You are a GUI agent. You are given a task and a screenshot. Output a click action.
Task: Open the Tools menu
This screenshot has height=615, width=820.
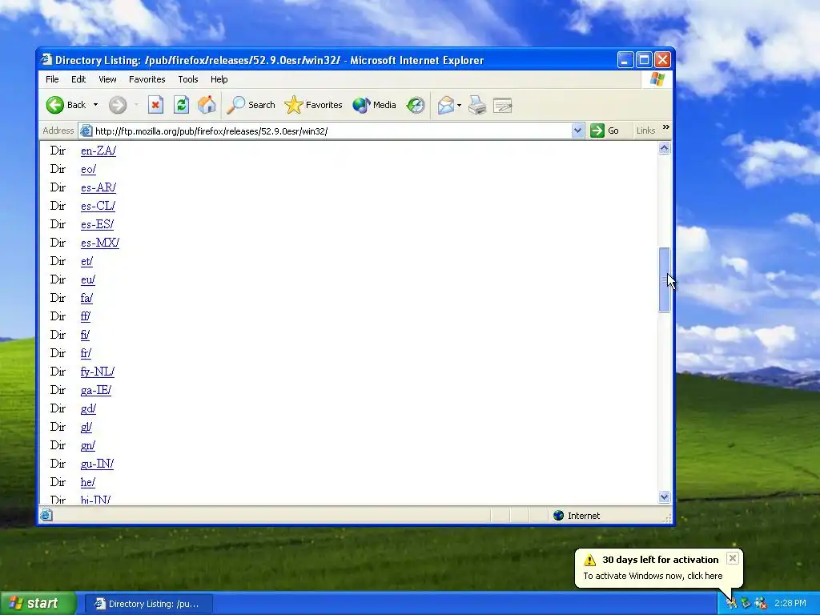pos(187,79)
